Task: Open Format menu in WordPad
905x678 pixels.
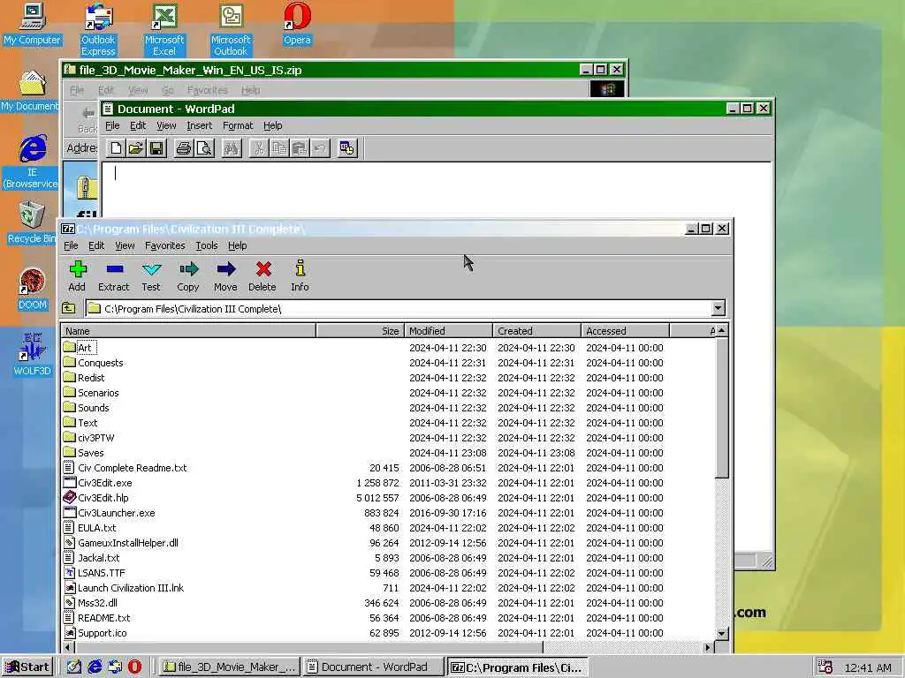Action: coord(238,125)
